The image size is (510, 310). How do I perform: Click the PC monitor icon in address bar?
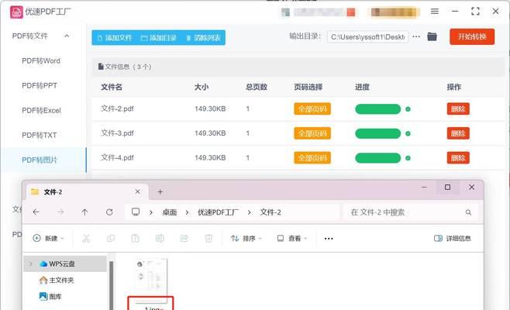pyautogui.click(x=136, y=212)
